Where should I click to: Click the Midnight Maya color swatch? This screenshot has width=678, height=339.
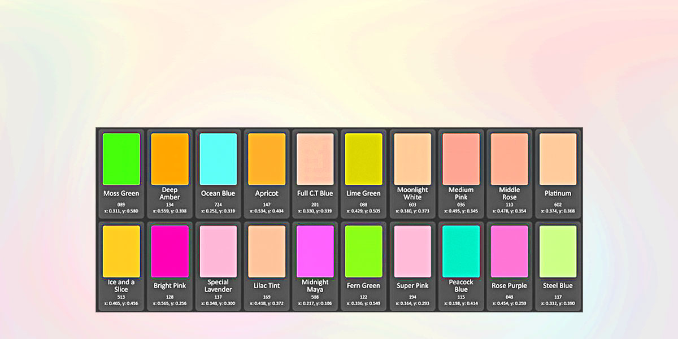(315, 251)
